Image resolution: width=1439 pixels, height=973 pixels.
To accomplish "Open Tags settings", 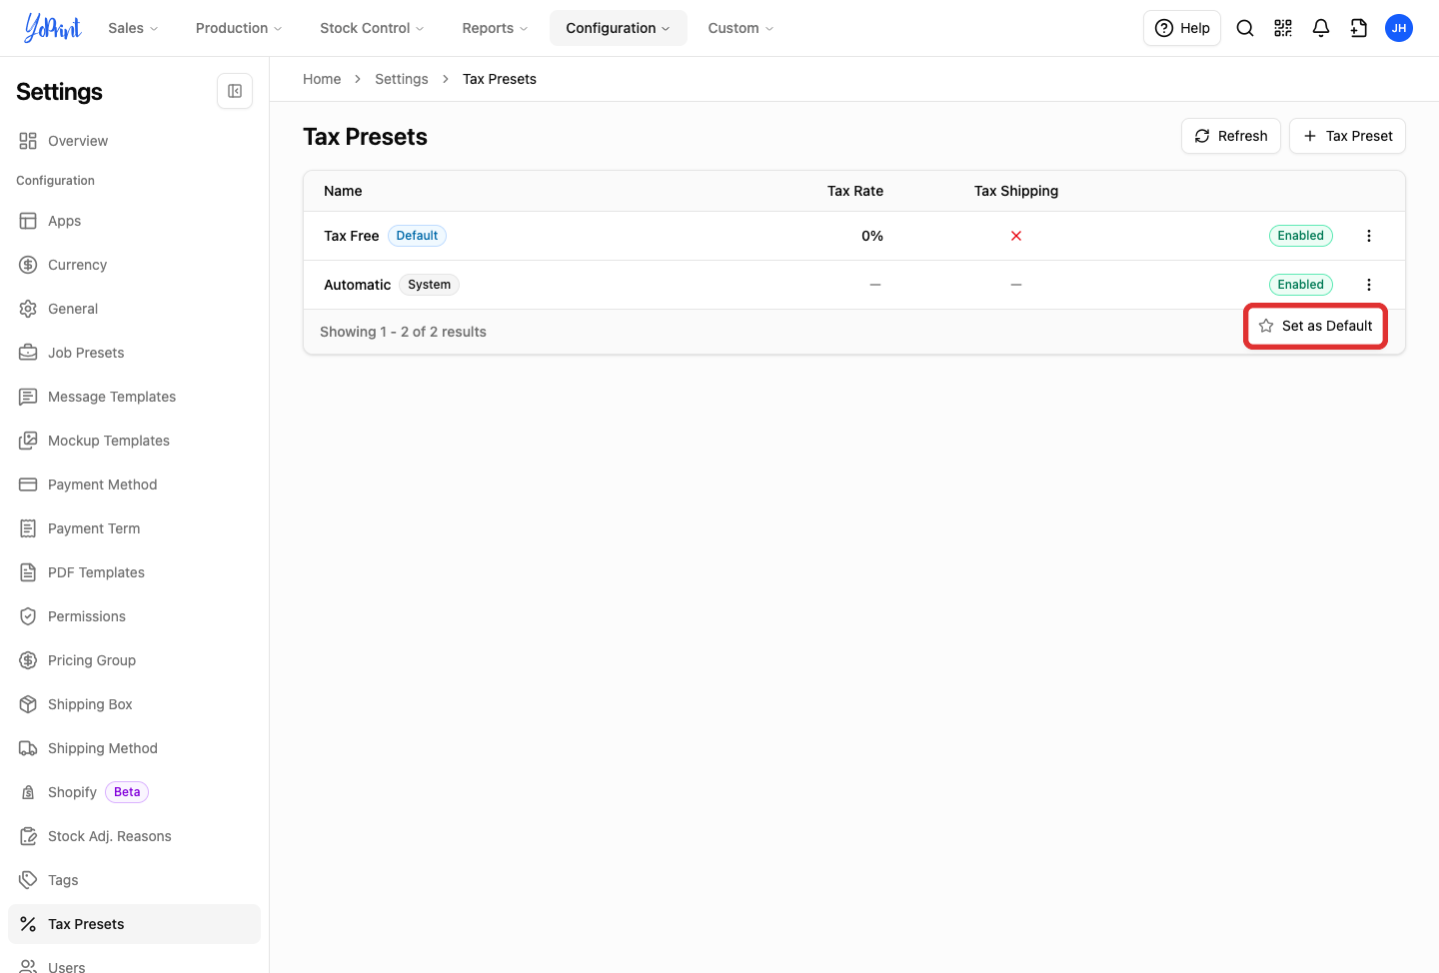I will (134, 880).
